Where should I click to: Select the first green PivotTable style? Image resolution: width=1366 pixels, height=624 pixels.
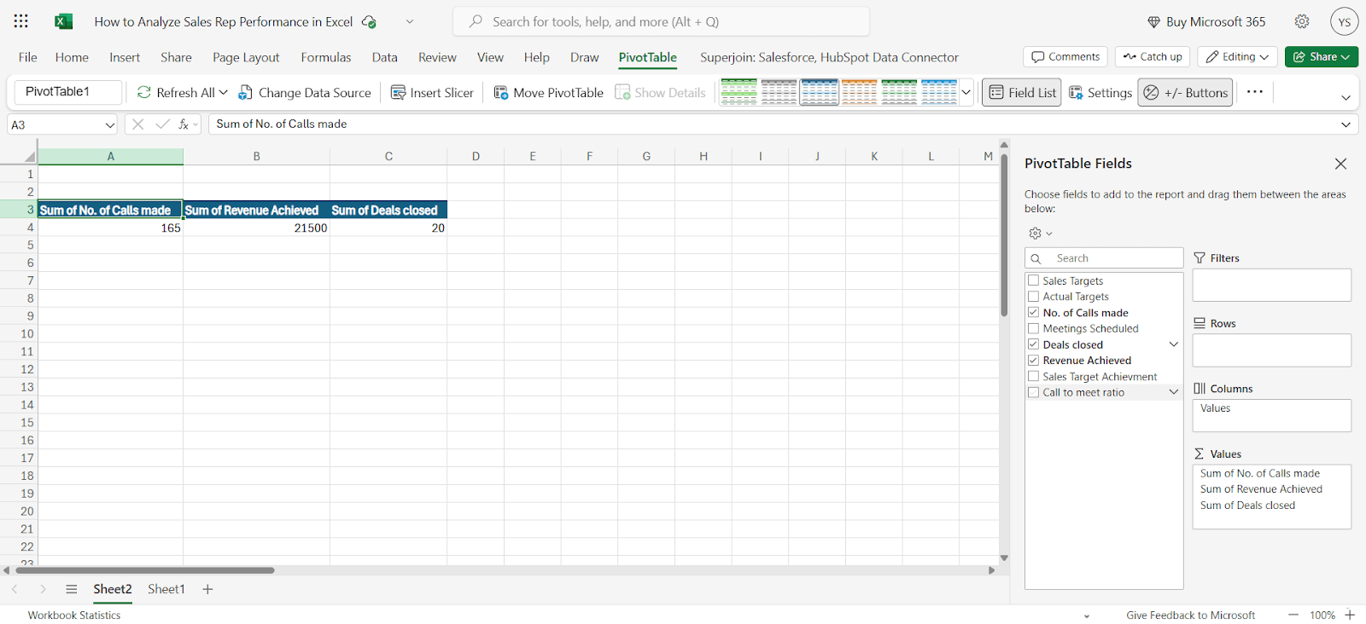738,92
